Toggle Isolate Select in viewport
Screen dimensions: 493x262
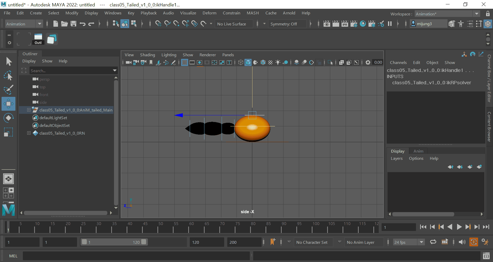[x=330, y=62]
